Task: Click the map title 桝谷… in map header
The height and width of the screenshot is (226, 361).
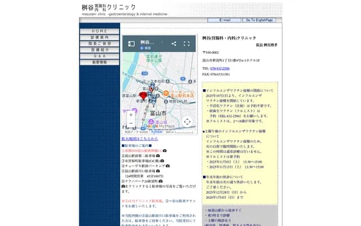Action: [147, 42]
